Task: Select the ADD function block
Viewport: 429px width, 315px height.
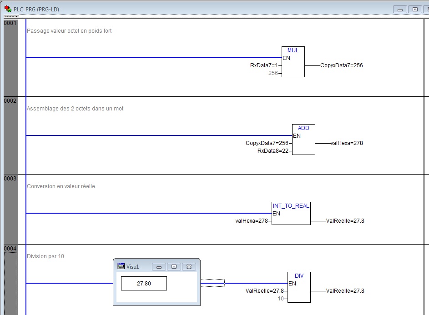Action: click(x=303, y=140)
